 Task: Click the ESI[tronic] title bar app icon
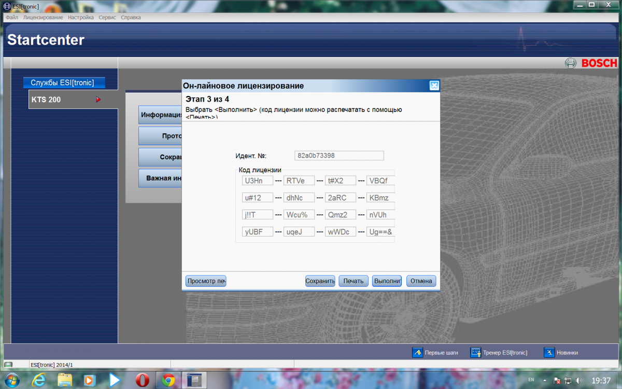(7, 6)
